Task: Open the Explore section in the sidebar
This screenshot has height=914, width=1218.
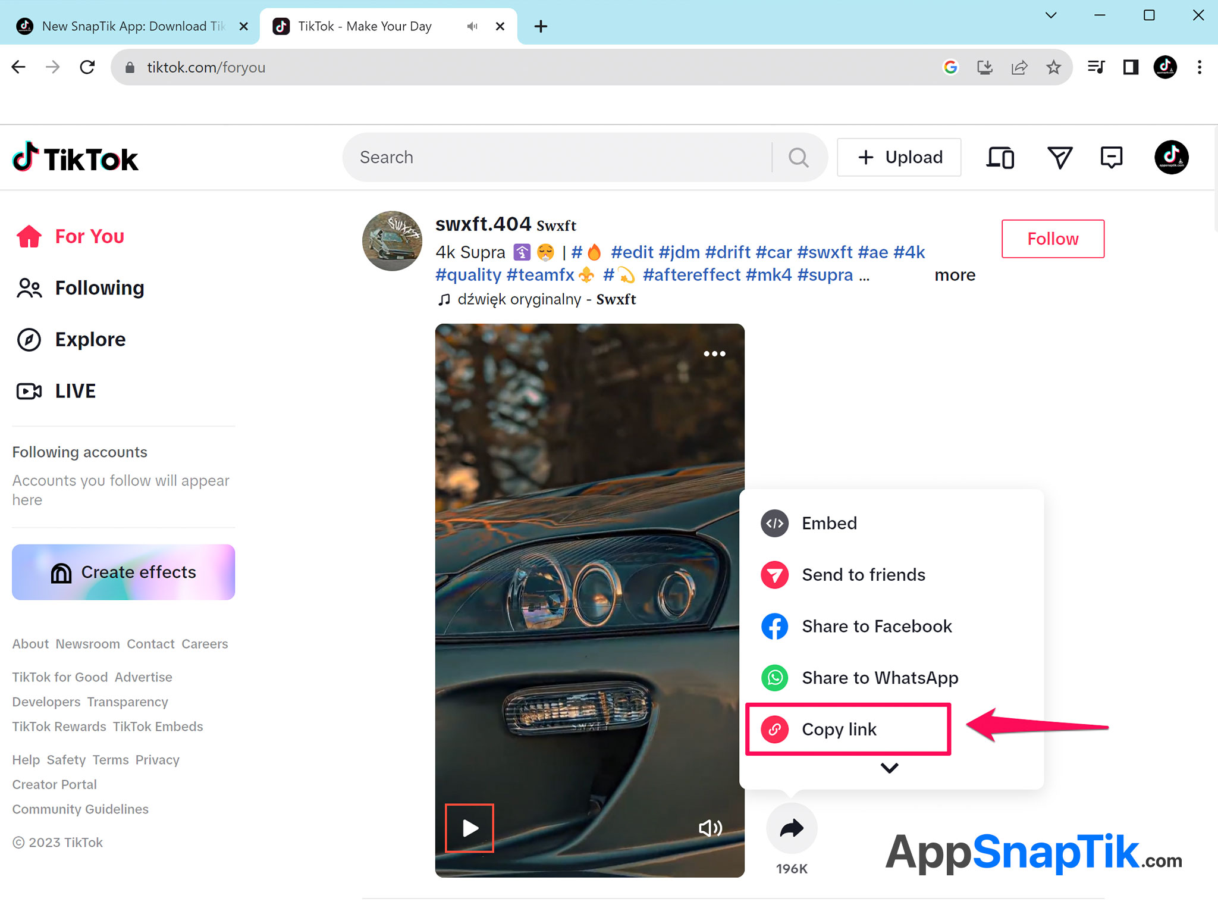Action: [x=90, y=339]
